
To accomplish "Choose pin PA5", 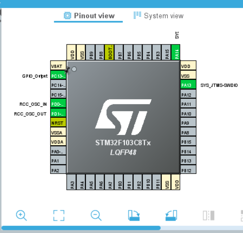I will [91, 182].
